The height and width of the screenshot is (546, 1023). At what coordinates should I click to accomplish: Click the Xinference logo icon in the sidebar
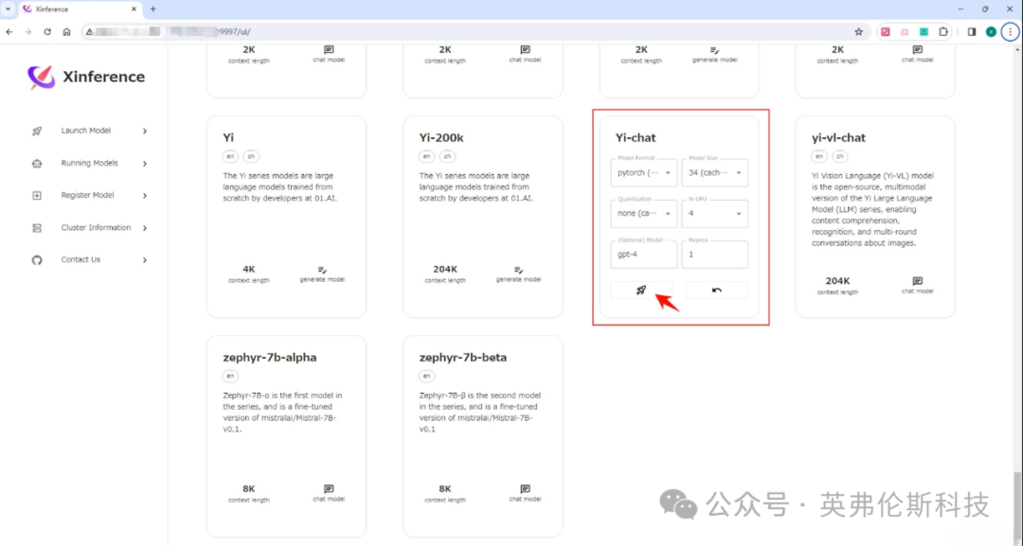(41, 77)
